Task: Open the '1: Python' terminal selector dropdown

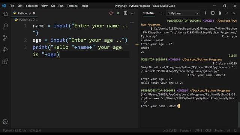Action: (x=183, y=13)
